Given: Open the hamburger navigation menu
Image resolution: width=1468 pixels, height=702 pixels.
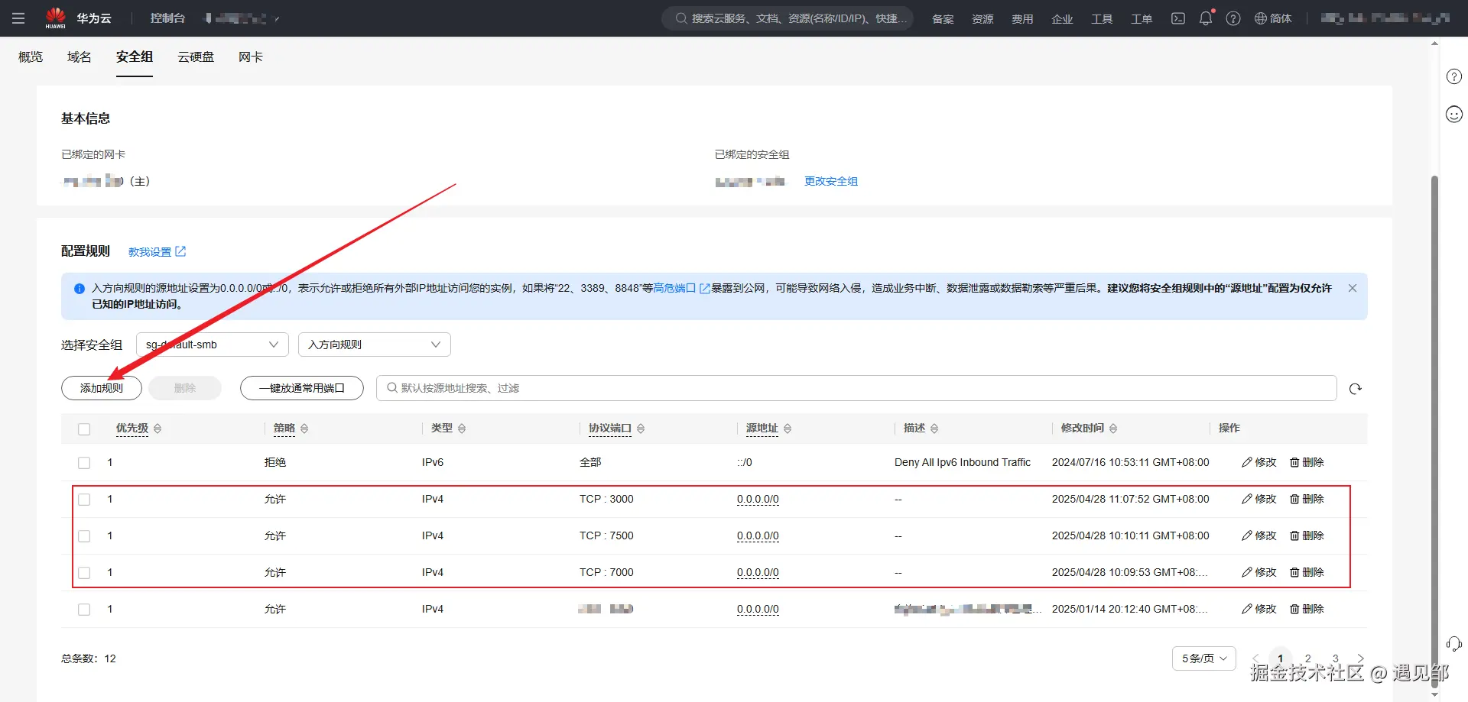Looking at the screenshot, I should [18, 18].
